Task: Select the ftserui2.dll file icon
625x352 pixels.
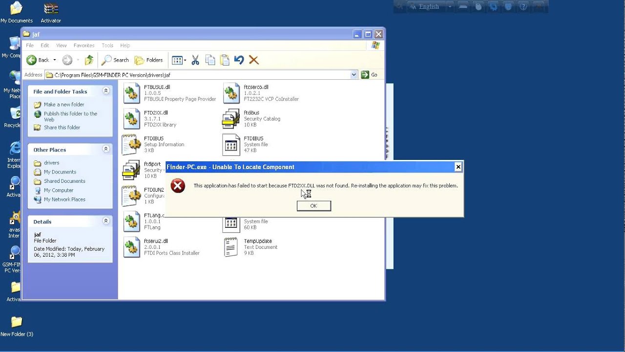Action: 131,247
